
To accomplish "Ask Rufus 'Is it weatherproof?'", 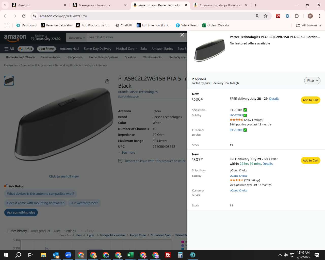I will pos(84,203).
